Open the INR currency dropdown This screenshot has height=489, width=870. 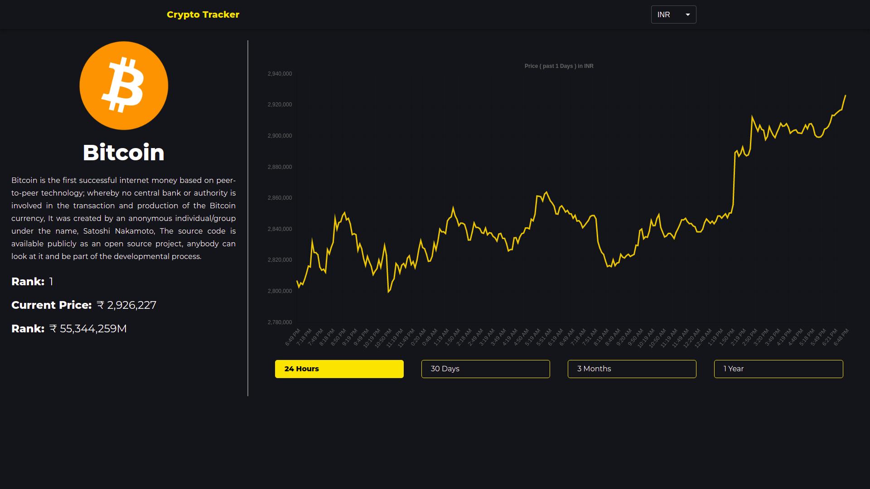tap(673, 14)
